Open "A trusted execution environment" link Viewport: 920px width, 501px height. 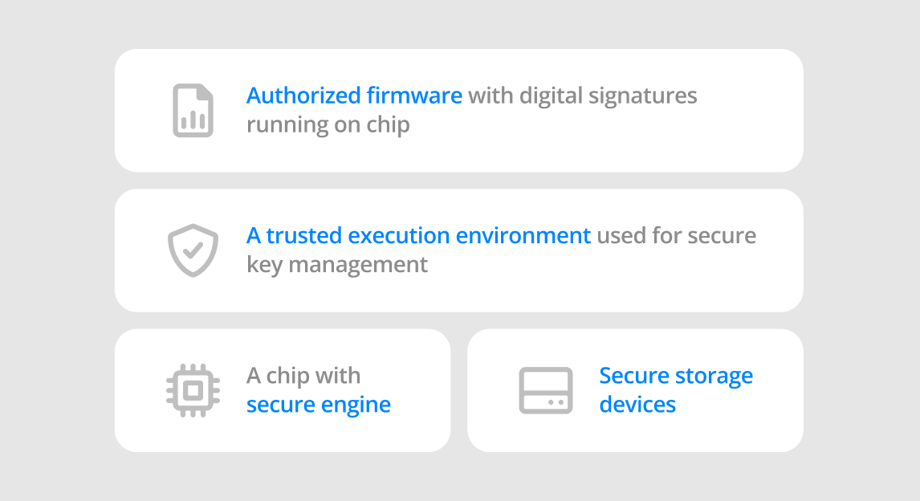[418, 236]
